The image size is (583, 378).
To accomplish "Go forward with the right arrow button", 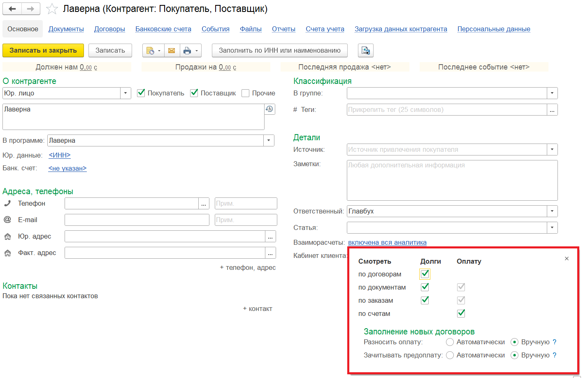I will 31,9.
